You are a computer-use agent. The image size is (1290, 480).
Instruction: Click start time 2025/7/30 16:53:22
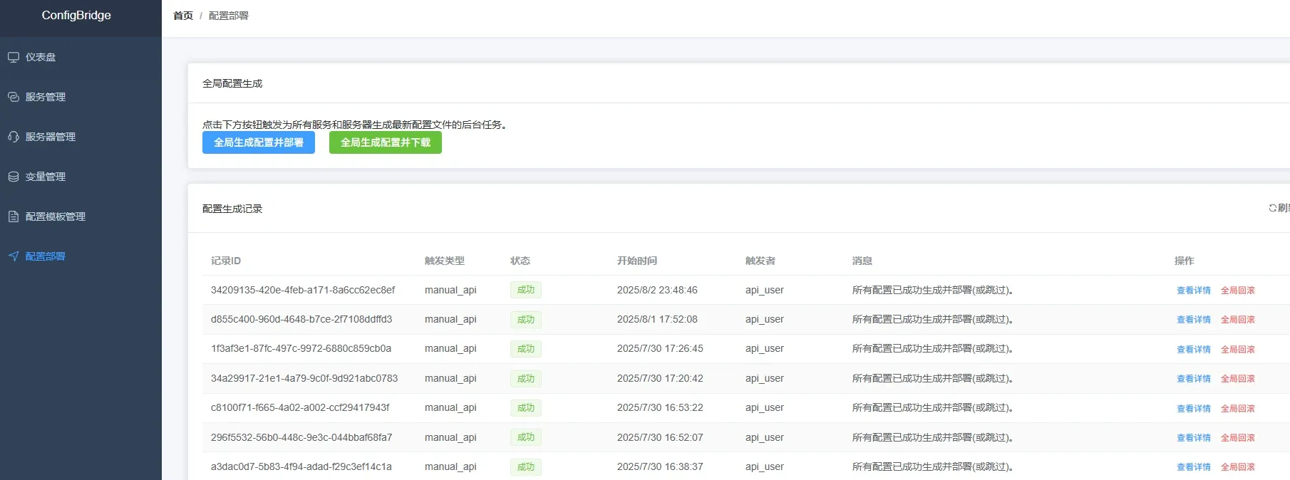(660, 407)
